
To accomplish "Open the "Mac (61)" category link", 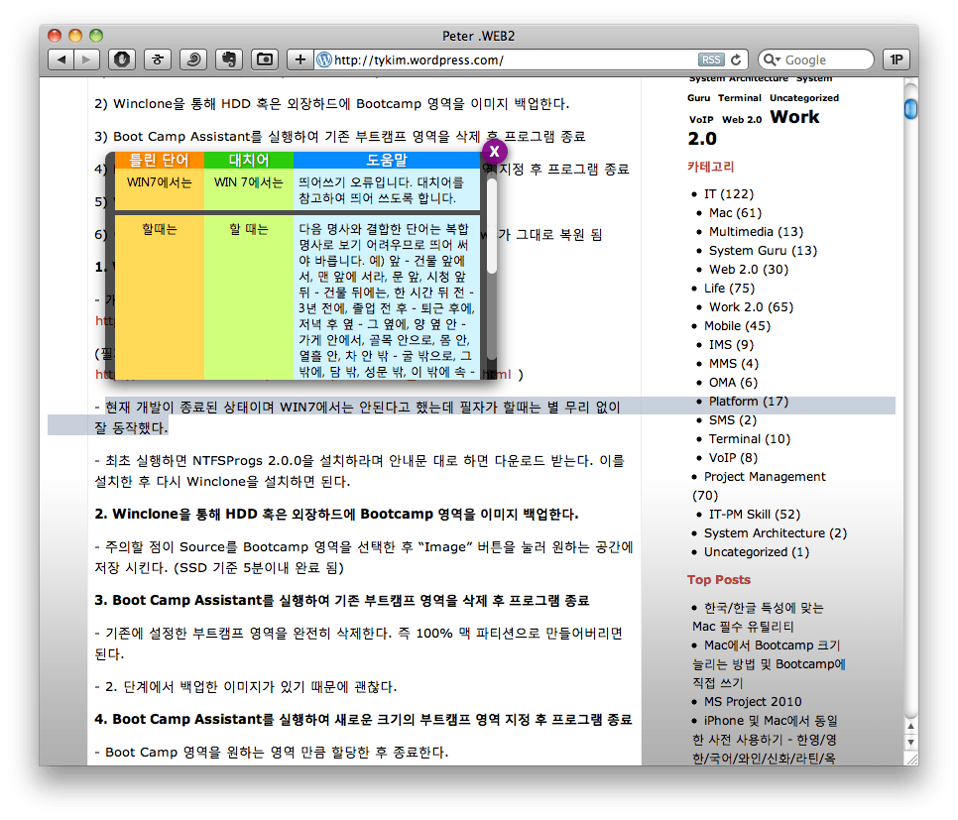I will (734, 212).
